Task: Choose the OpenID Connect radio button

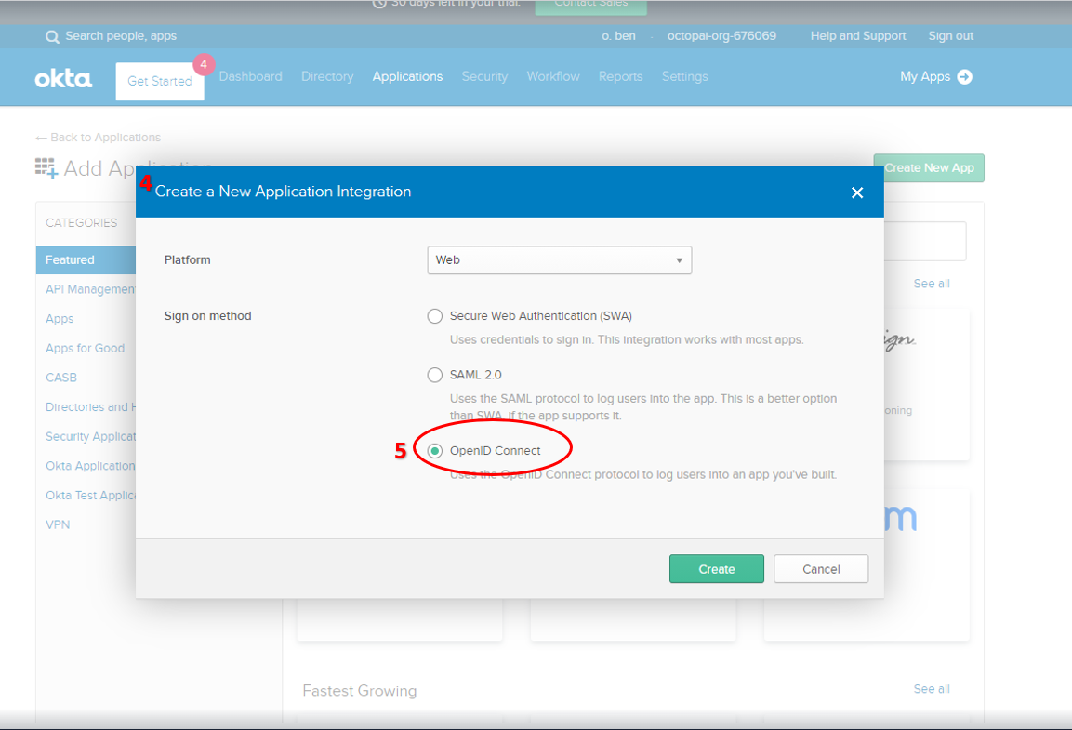Action: (x=434, y=451)
